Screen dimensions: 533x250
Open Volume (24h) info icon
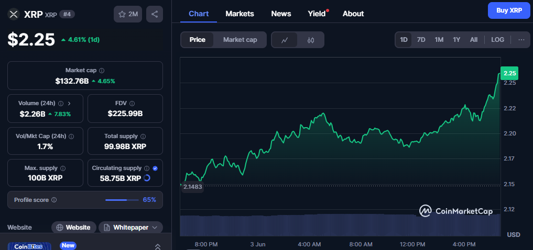coord(61,104)
